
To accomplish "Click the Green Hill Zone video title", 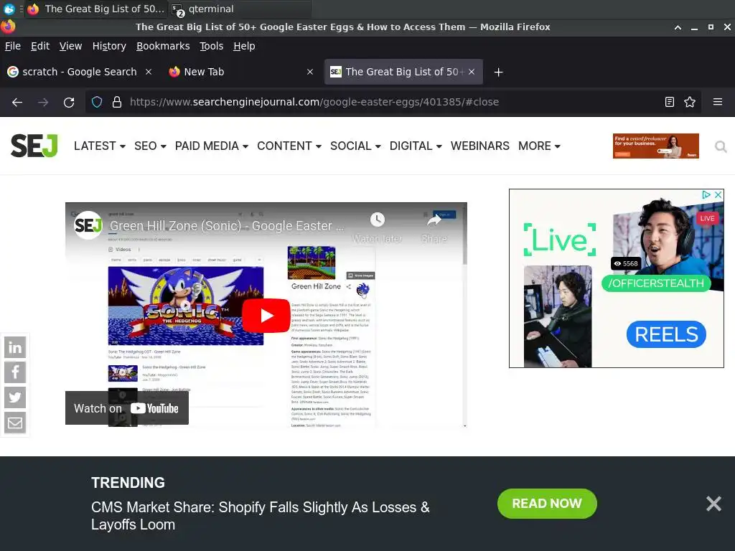I will [226, 226].
